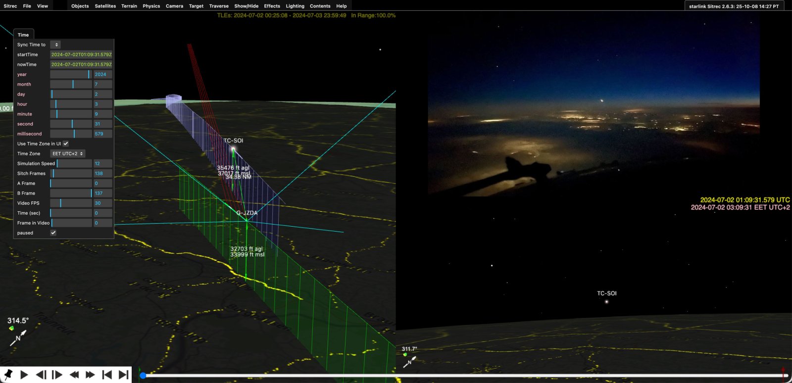Toggle the paused checkbox
Image resolution: width=792 pixels, height=383 pixels.
coord(53,233)
